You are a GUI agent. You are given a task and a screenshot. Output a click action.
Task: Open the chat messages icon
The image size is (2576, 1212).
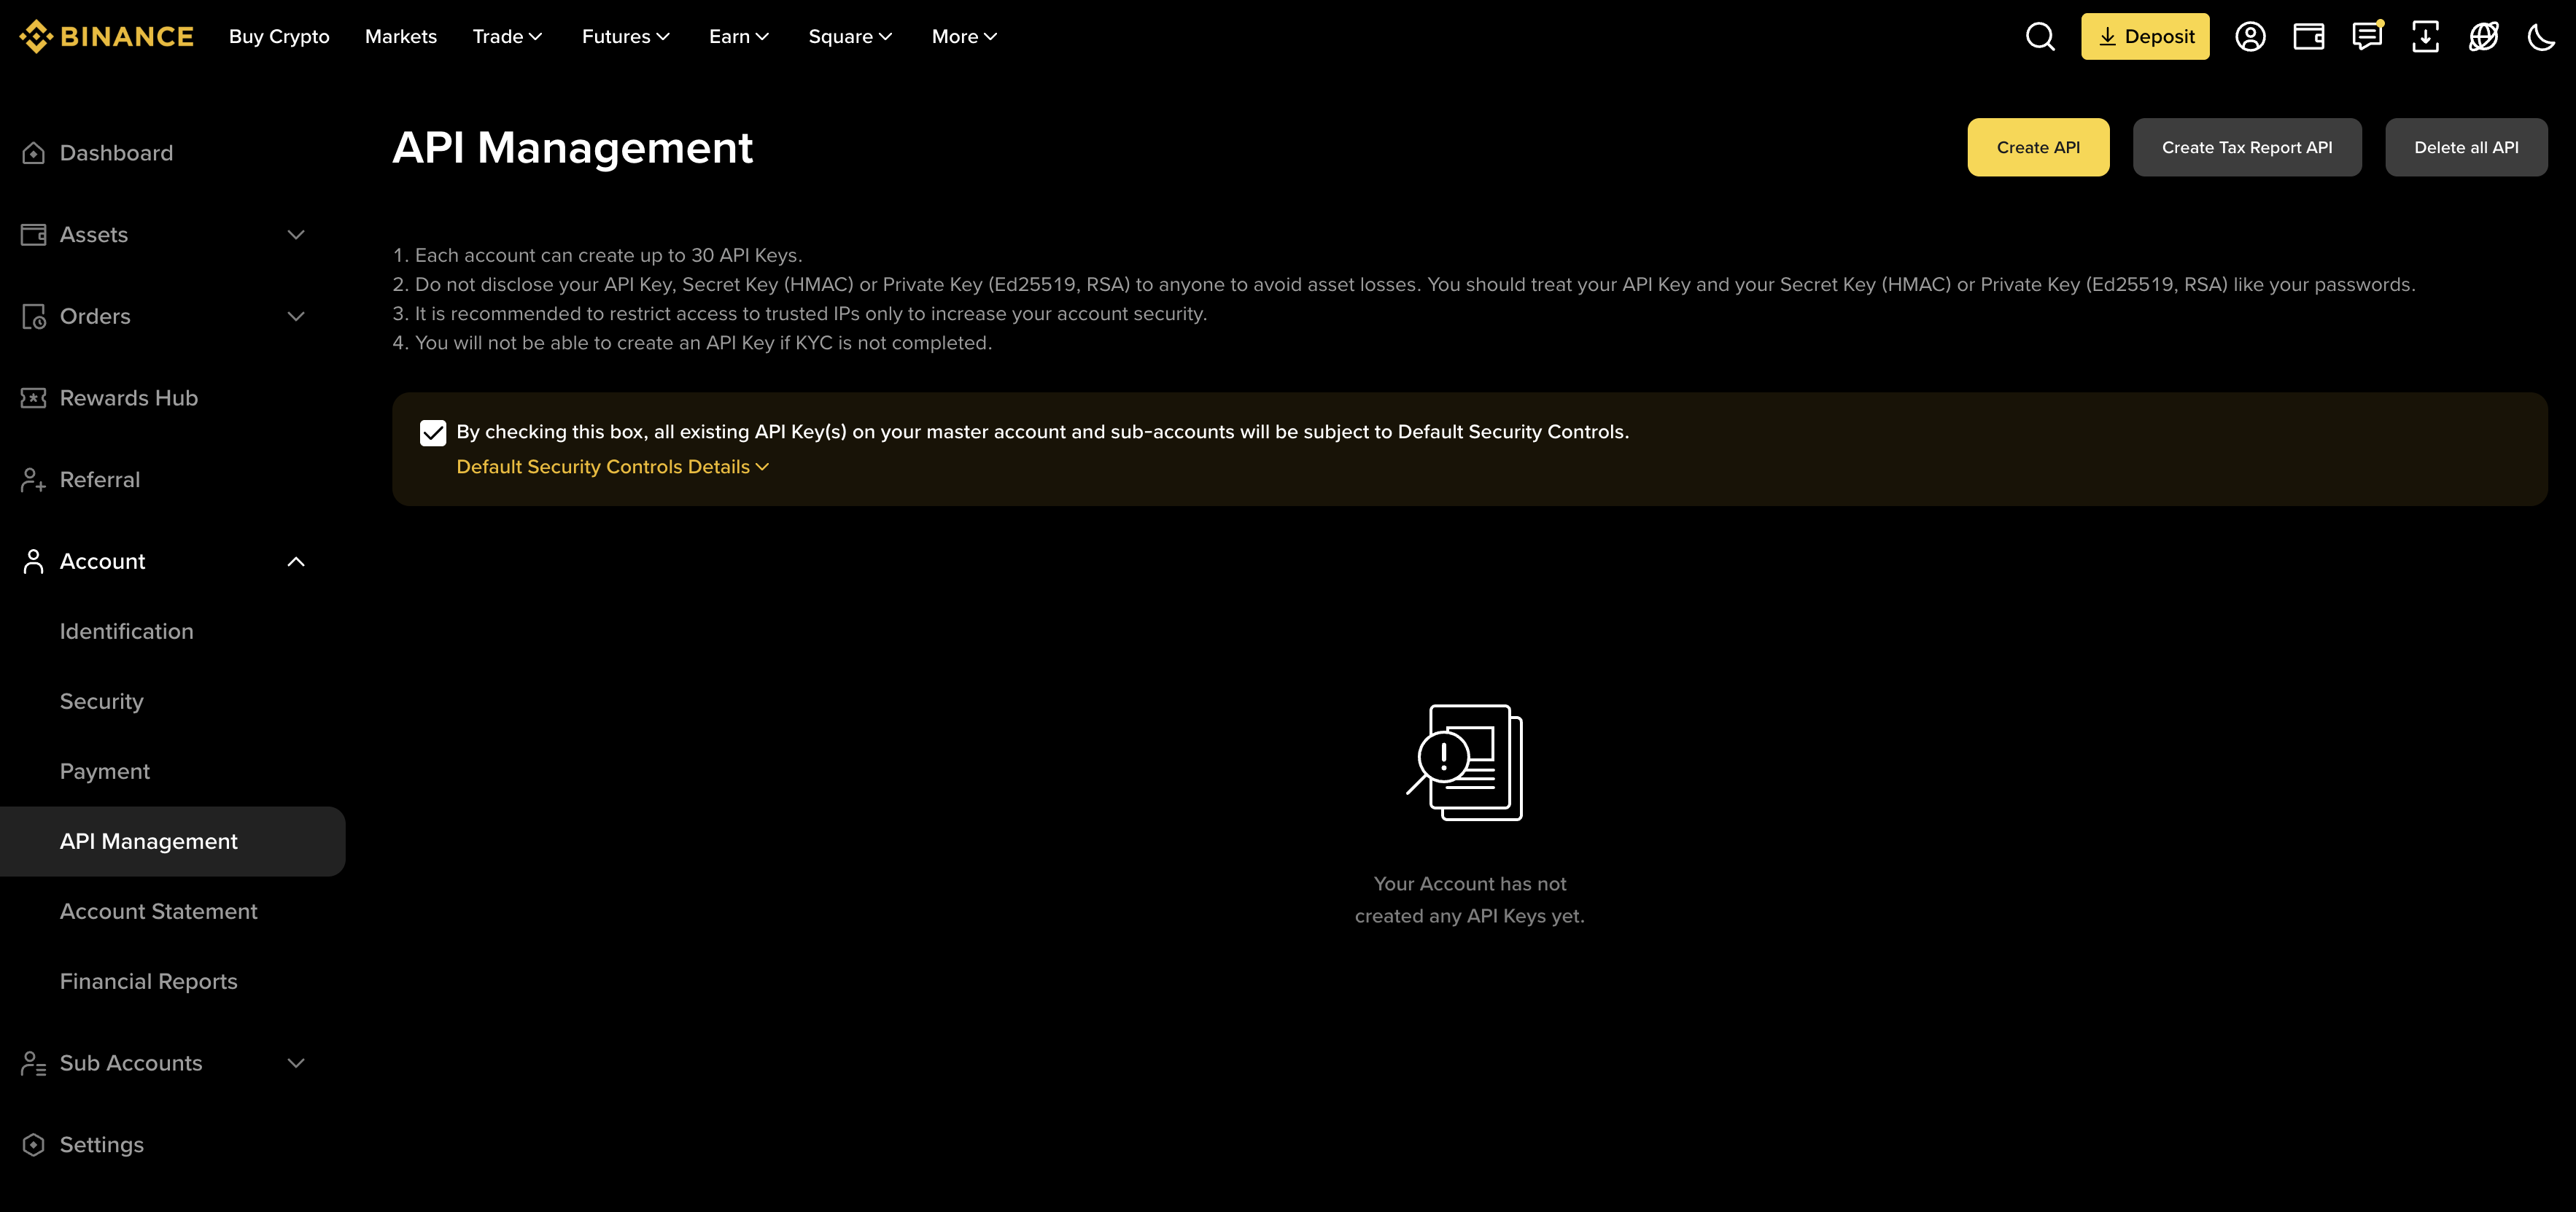coord(2367,36)
